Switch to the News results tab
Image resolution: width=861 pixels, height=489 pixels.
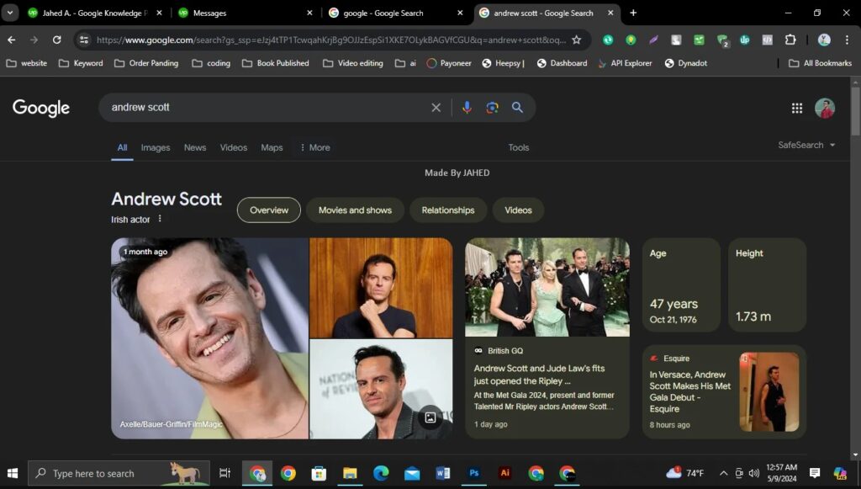[x=195, y=147]
